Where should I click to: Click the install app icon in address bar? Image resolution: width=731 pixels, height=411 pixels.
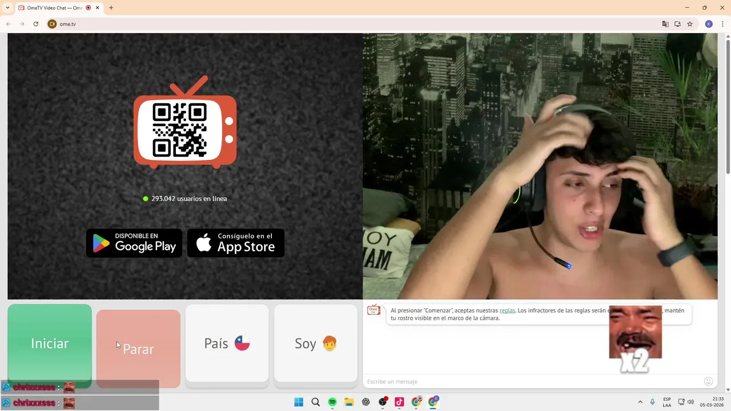(678, 24)
